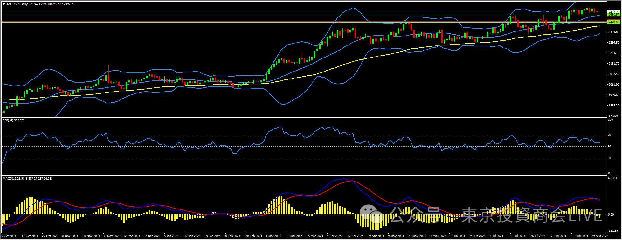
Task: Click the 2082.40 price scale value
Action: pyautogui.click(x=614, y=74)
